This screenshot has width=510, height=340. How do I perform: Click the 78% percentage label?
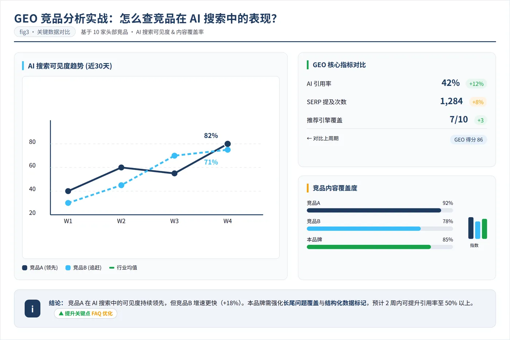448,221
